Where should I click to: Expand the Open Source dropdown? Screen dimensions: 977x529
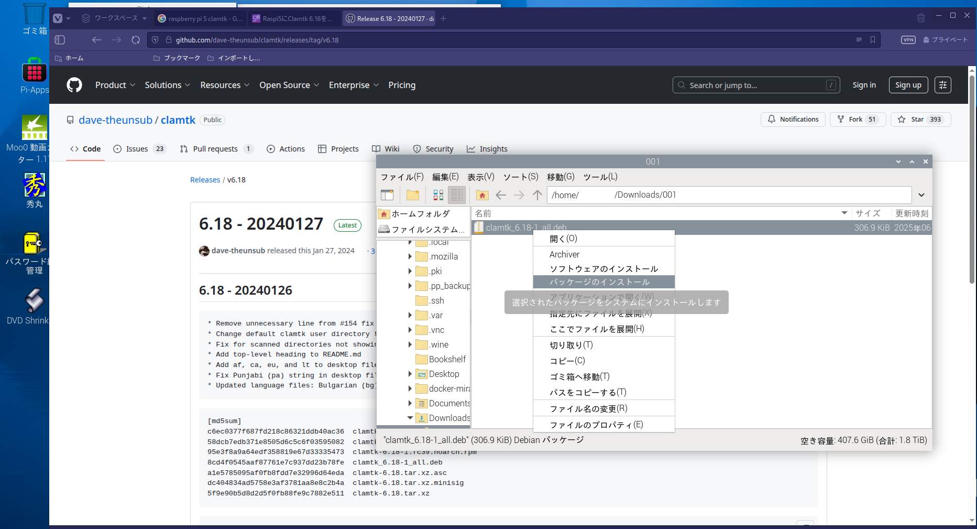pyautogui.click(x=289, y=85)
